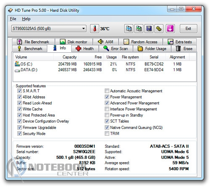Click the pink download arrow icon

[x=170, y=29]
